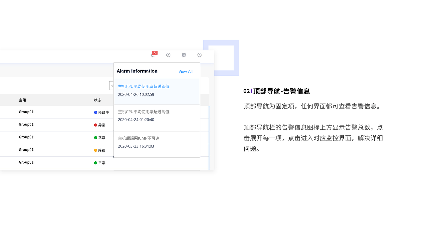Click the red status dot next to 异常

point(95,125)
